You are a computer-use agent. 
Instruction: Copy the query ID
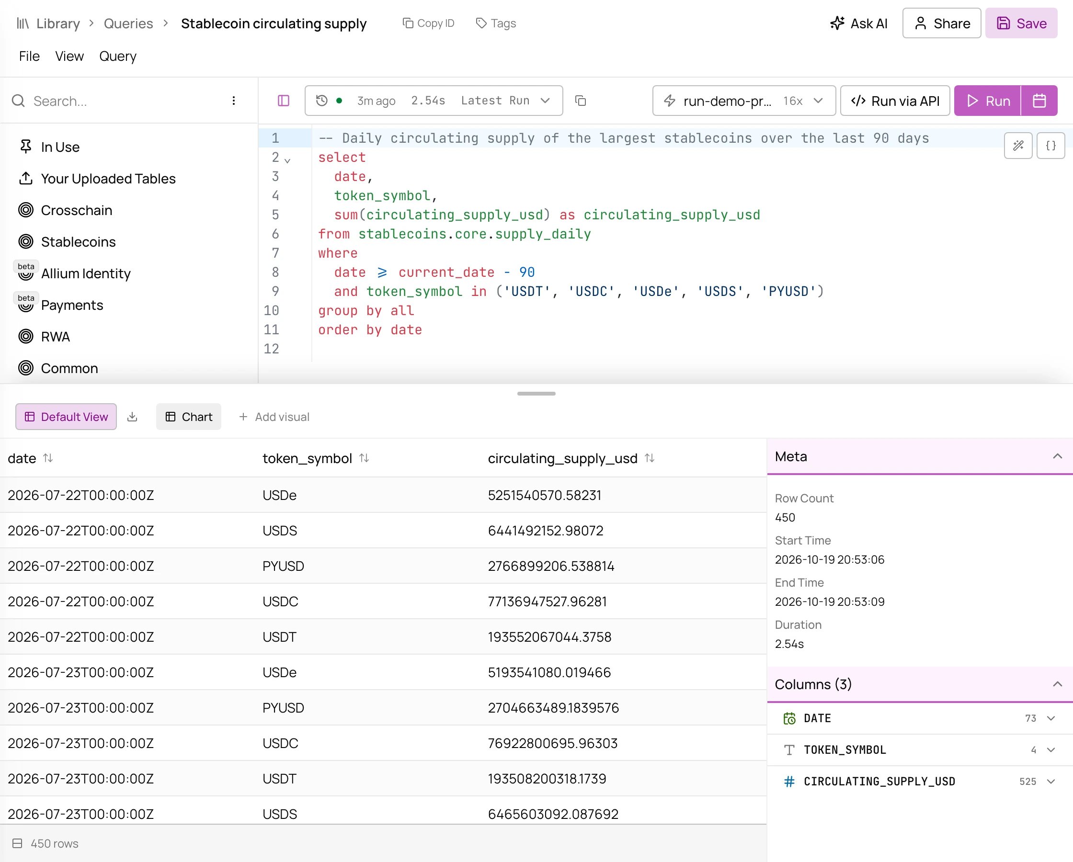429,23
